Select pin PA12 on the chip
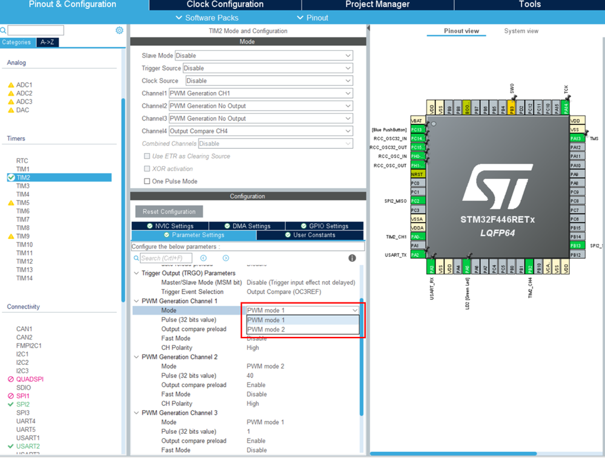The height and width of the screenshot is (458, 605). coord(577,147)
